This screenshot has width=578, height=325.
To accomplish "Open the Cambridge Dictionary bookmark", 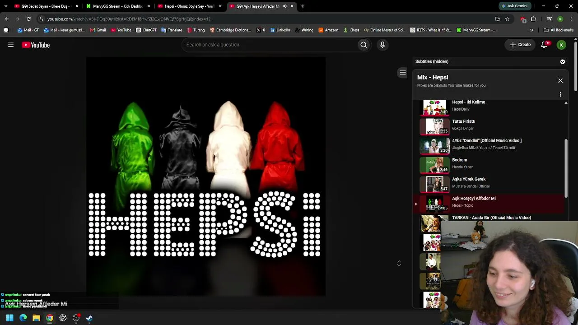I will pos(230,30).
